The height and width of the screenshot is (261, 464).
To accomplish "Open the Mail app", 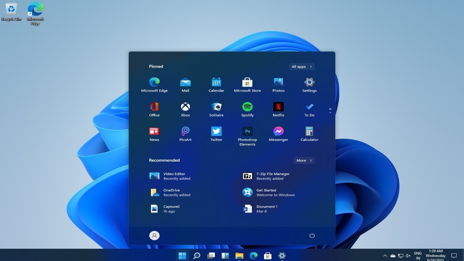I will [185, 83].
